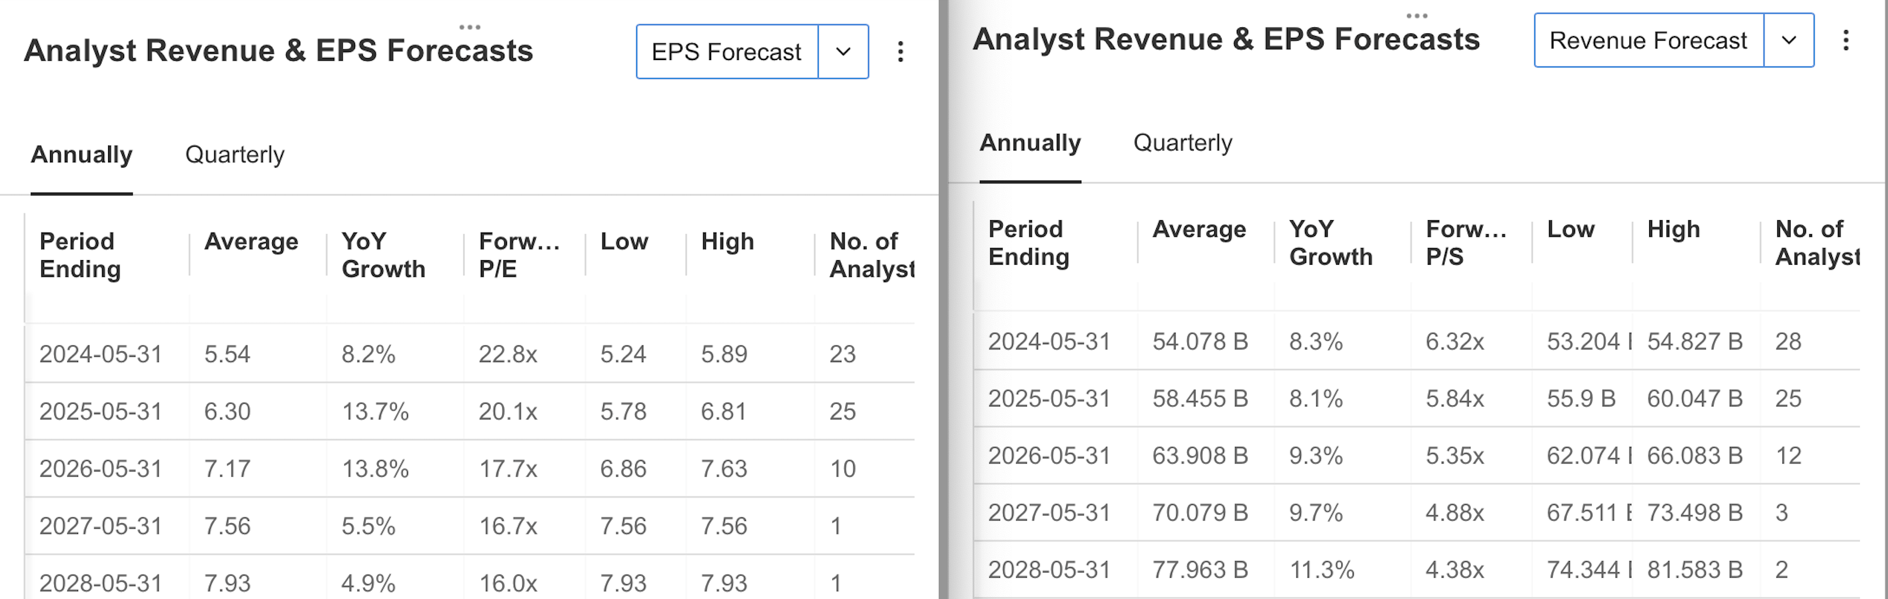
Task: Sort by High column in Revenue table
Action: click(x=1673, y=229)
